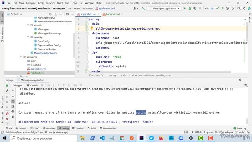Open the Dependencies tool window
This screenshot has width=252, height=142.
107,128
